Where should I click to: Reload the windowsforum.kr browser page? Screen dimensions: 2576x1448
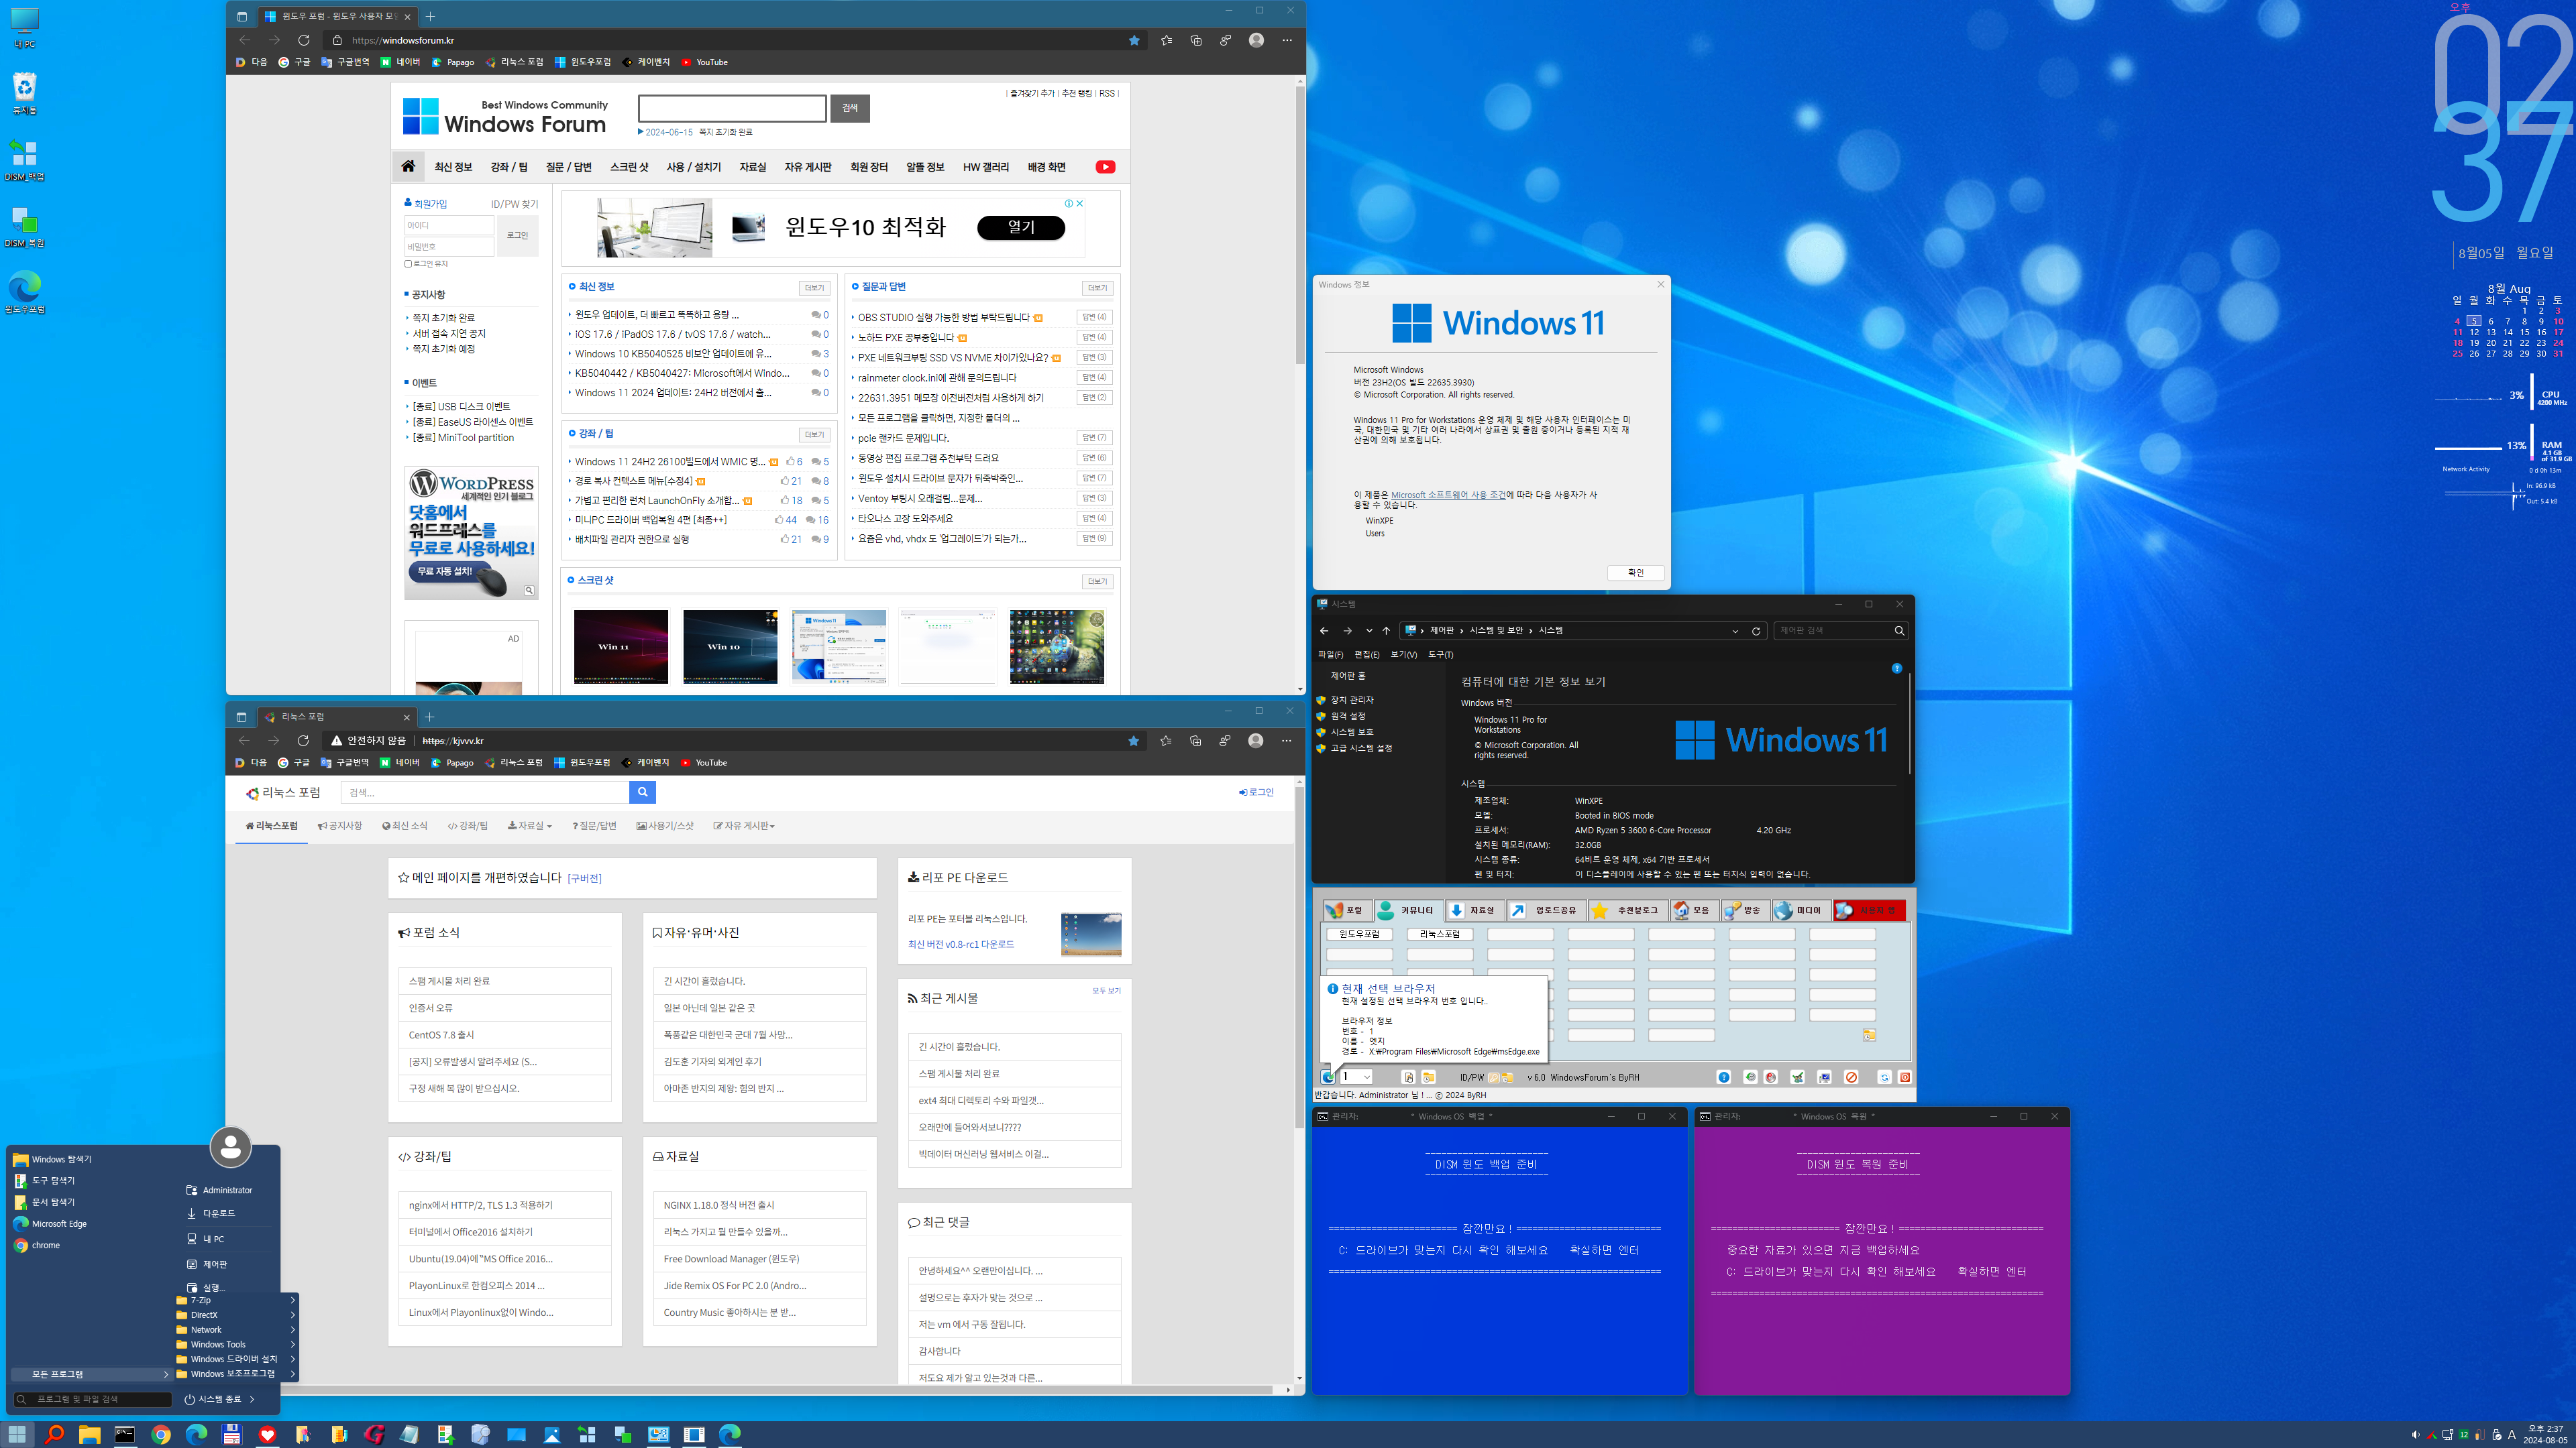[x=304, y=40]
